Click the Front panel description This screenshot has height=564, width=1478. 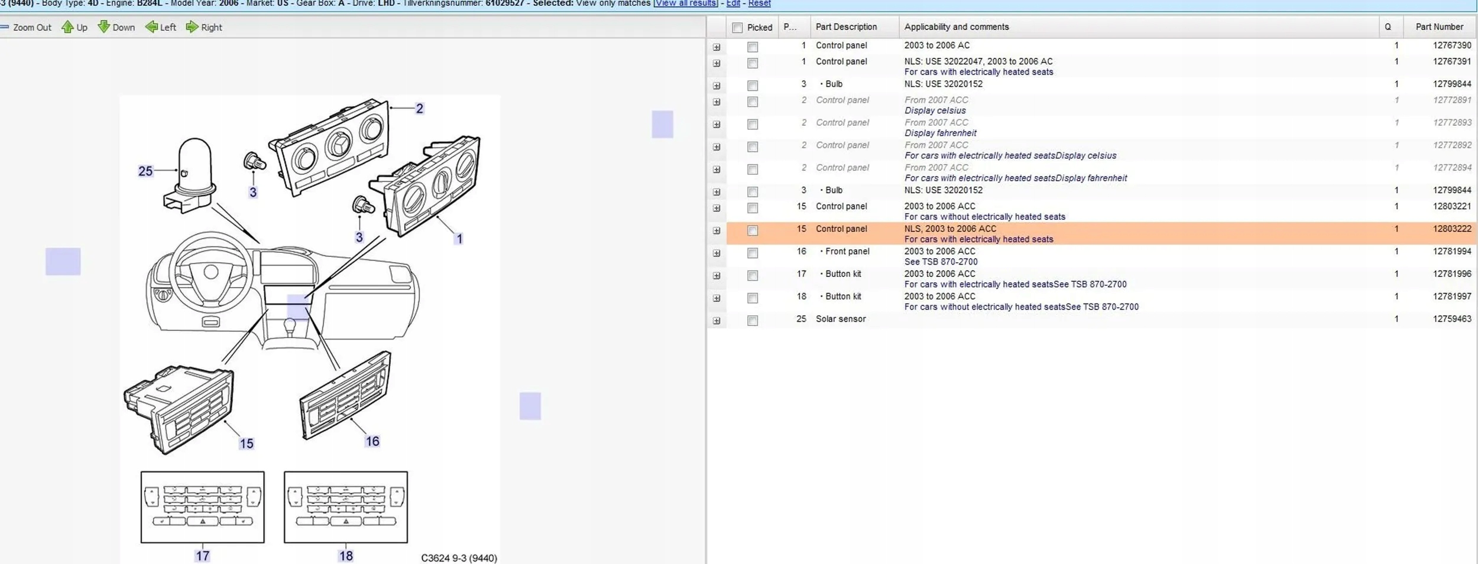click(x=847, y=252)
